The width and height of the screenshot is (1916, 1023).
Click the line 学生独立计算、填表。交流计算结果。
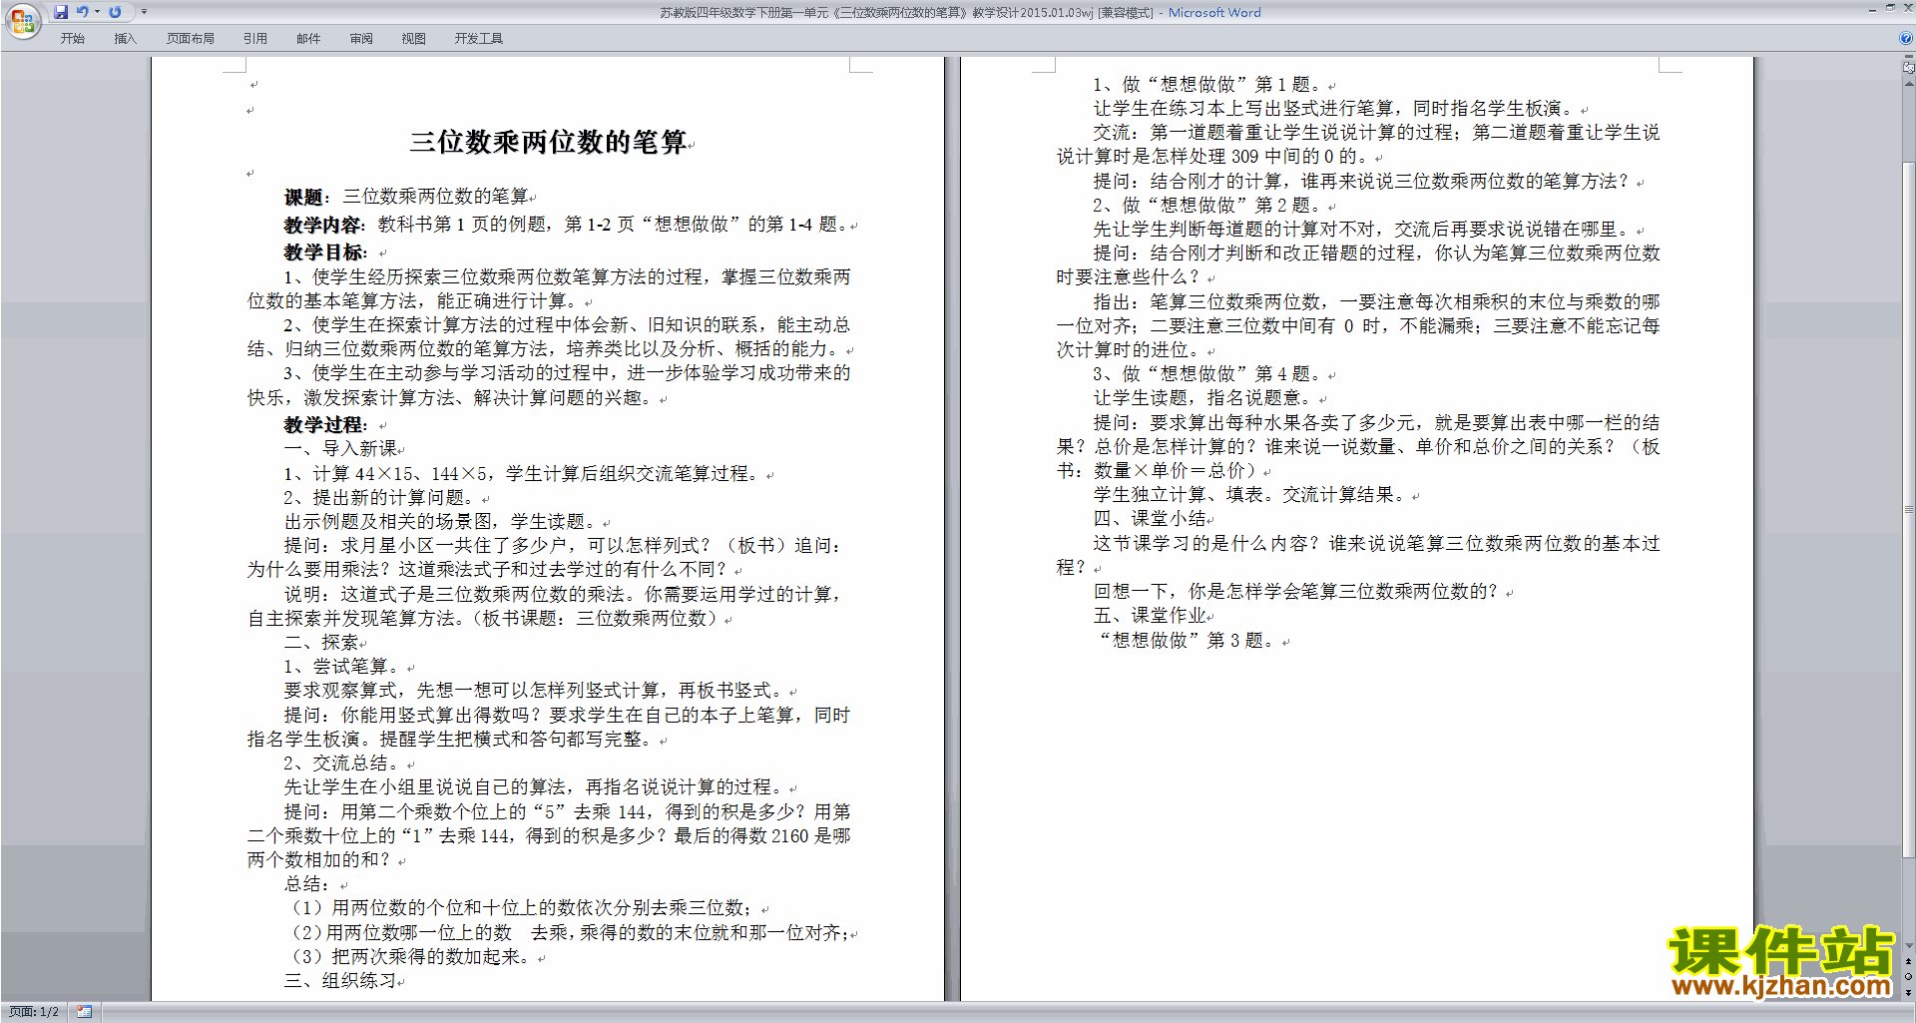(x=1251, y=495)
